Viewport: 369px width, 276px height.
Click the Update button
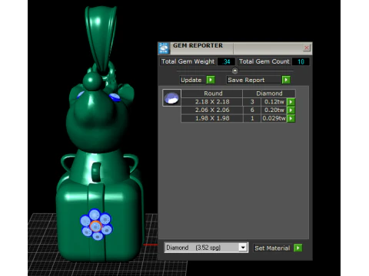click(192, 80)
